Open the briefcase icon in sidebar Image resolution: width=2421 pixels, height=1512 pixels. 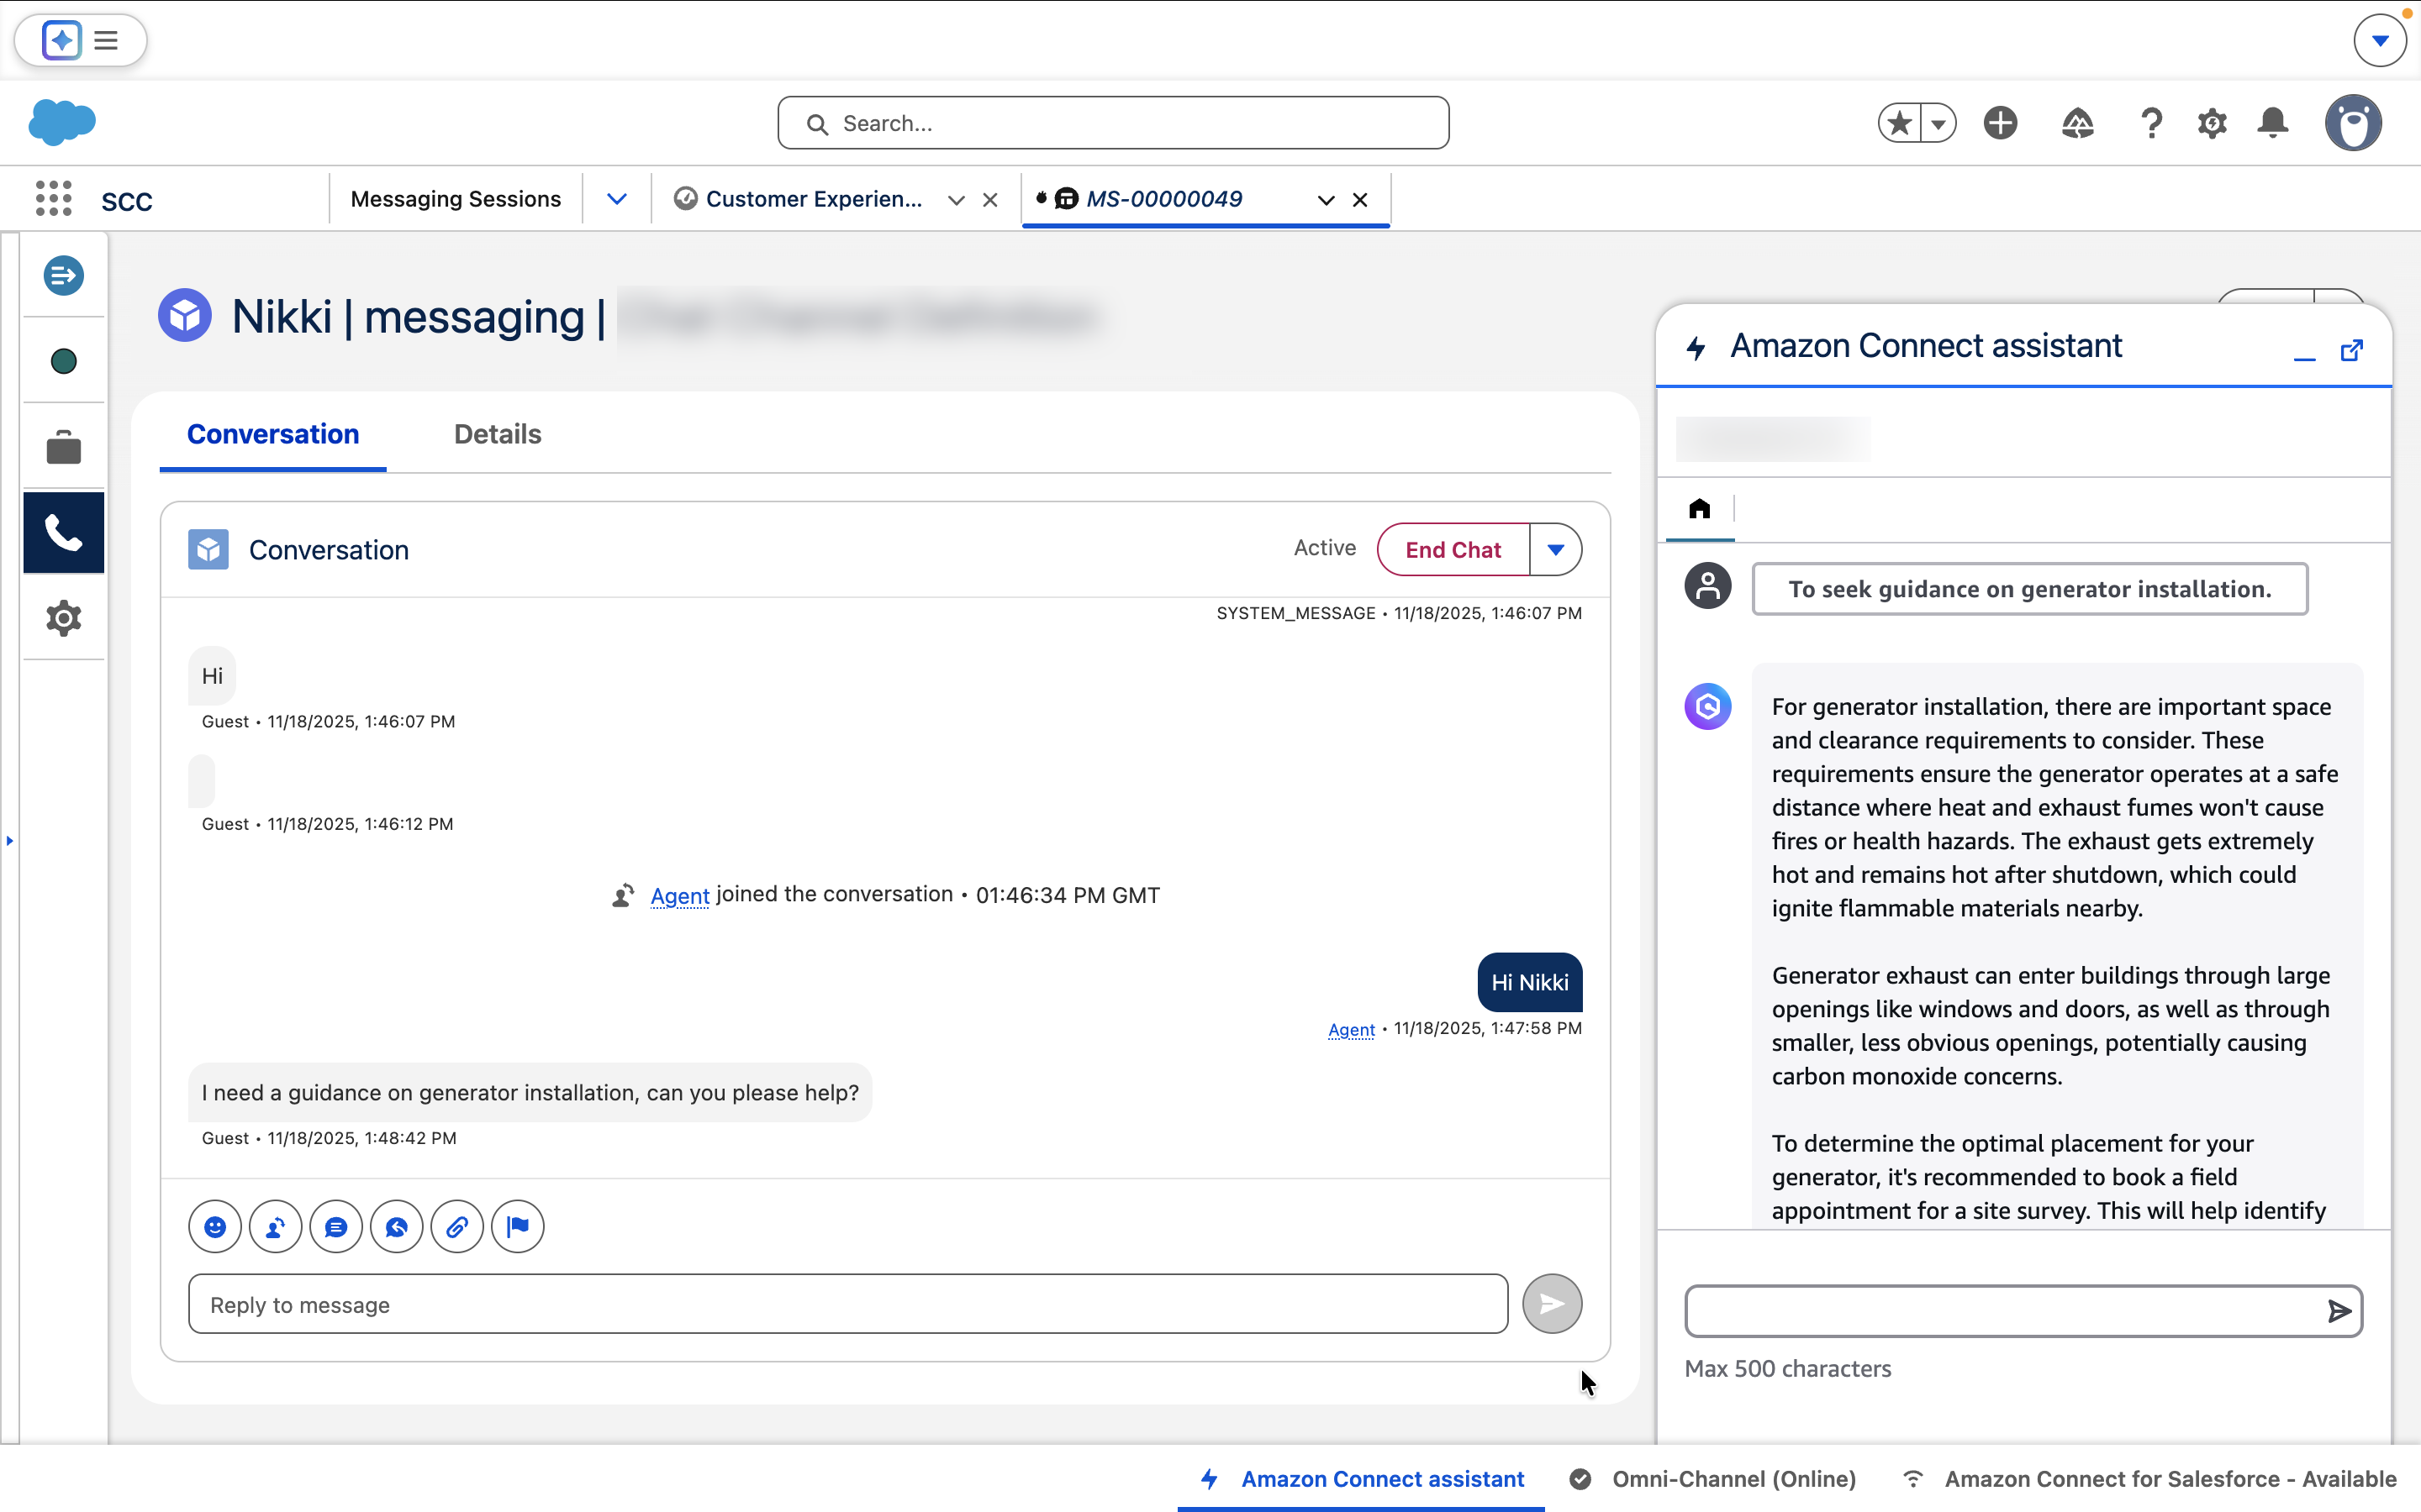tap(63, 447)
